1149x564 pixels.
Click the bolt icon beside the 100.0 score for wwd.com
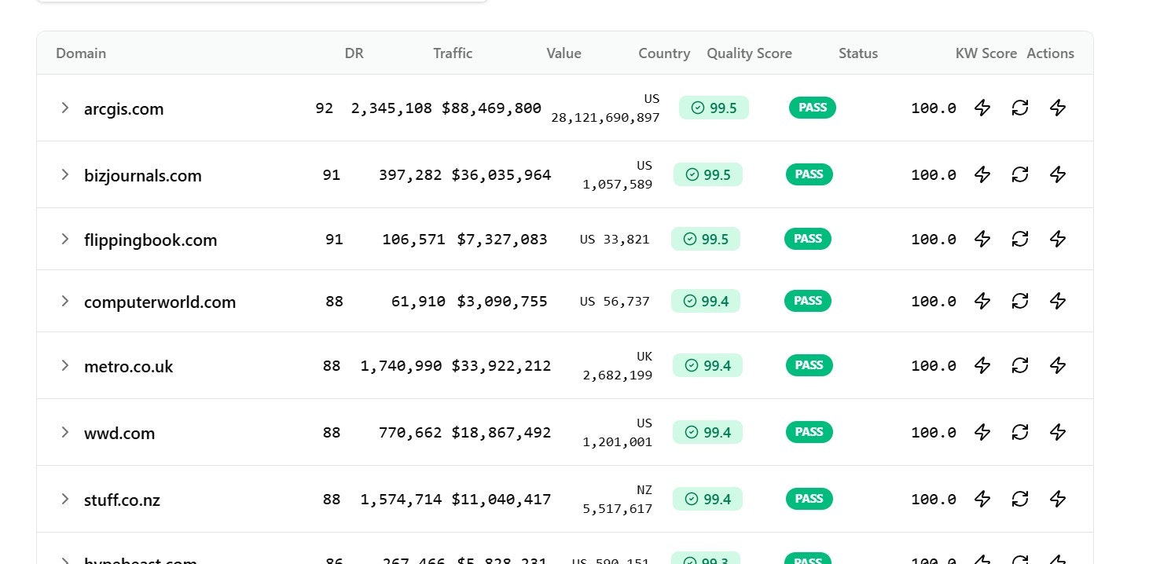pos(982,431)
